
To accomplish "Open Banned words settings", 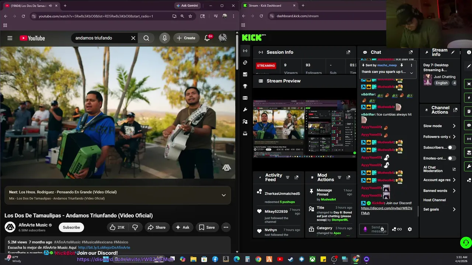I will tap(440, 191).
